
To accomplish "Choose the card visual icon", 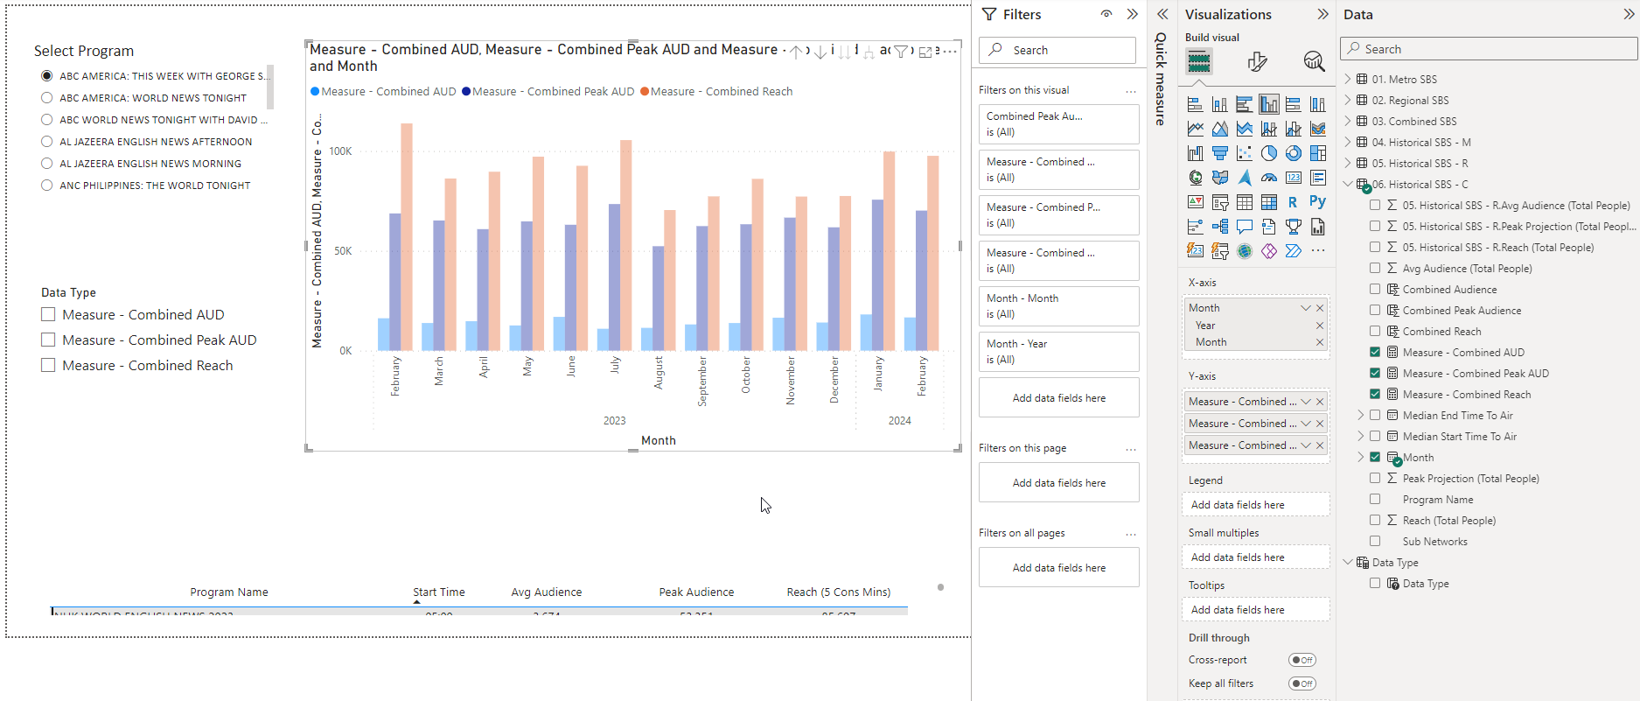I will pos(1294,178).
